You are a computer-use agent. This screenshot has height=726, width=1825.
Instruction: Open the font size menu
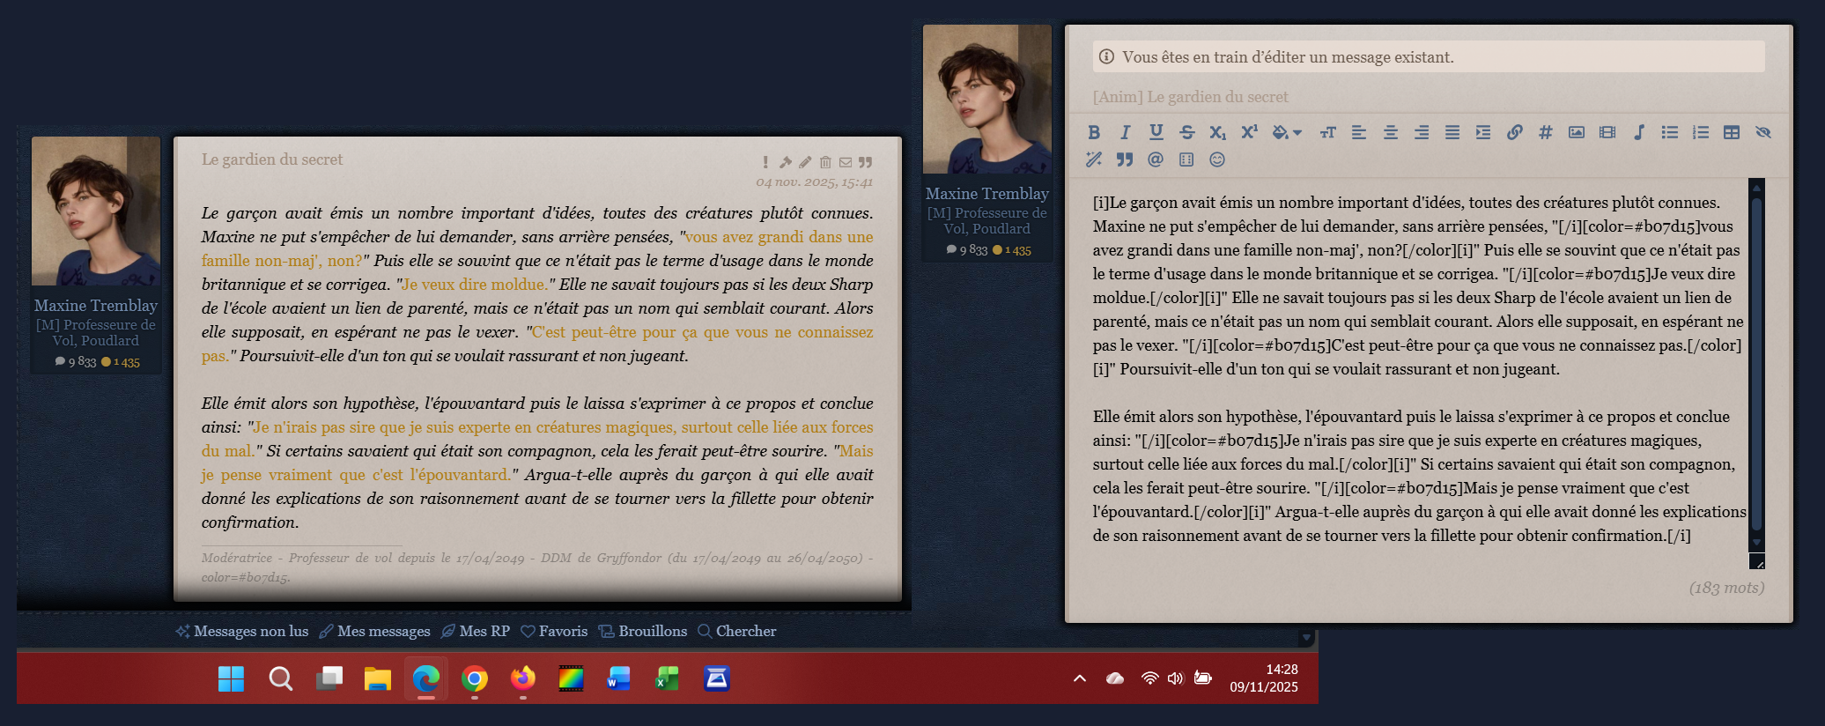coord(1327,132)
